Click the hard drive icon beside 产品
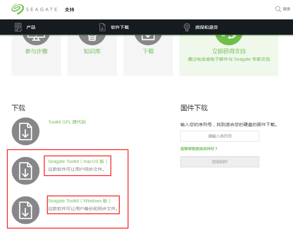The width and height of the screenshot is (293, 233). [x=18, y=27]
